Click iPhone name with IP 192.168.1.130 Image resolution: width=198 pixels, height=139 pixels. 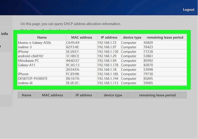click(x=23, y=52)
